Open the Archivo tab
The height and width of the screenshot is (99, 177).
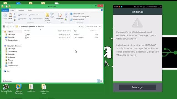click(x=5, y=10)
